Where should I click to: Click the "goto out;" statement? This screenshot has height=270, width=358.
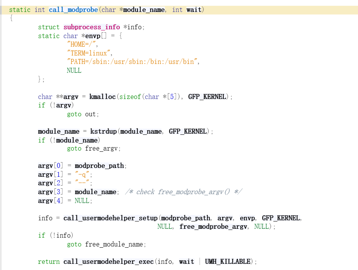[83, 114]
